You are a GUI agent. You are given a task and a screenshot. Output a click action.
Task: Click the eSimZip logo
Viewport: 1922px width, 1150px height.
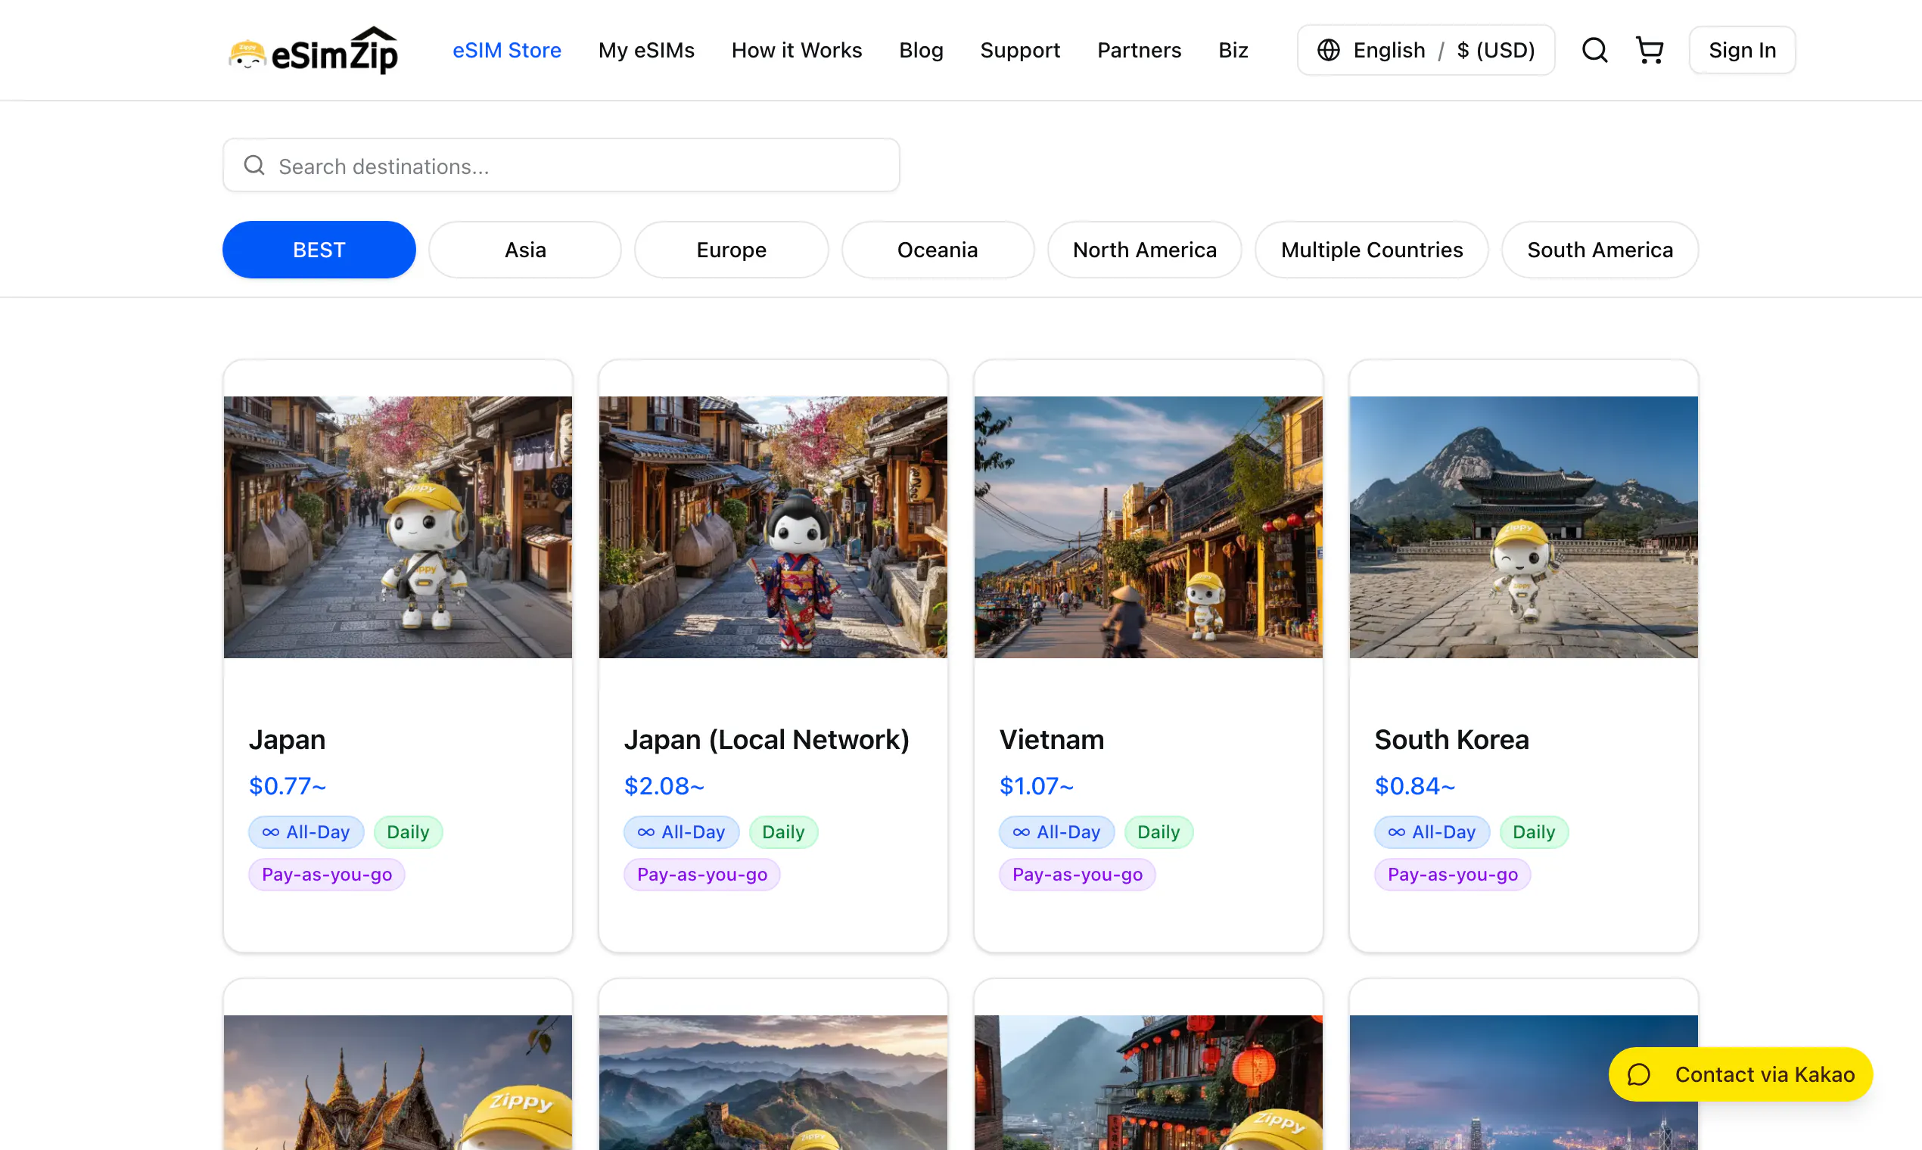tap(313, 51)
